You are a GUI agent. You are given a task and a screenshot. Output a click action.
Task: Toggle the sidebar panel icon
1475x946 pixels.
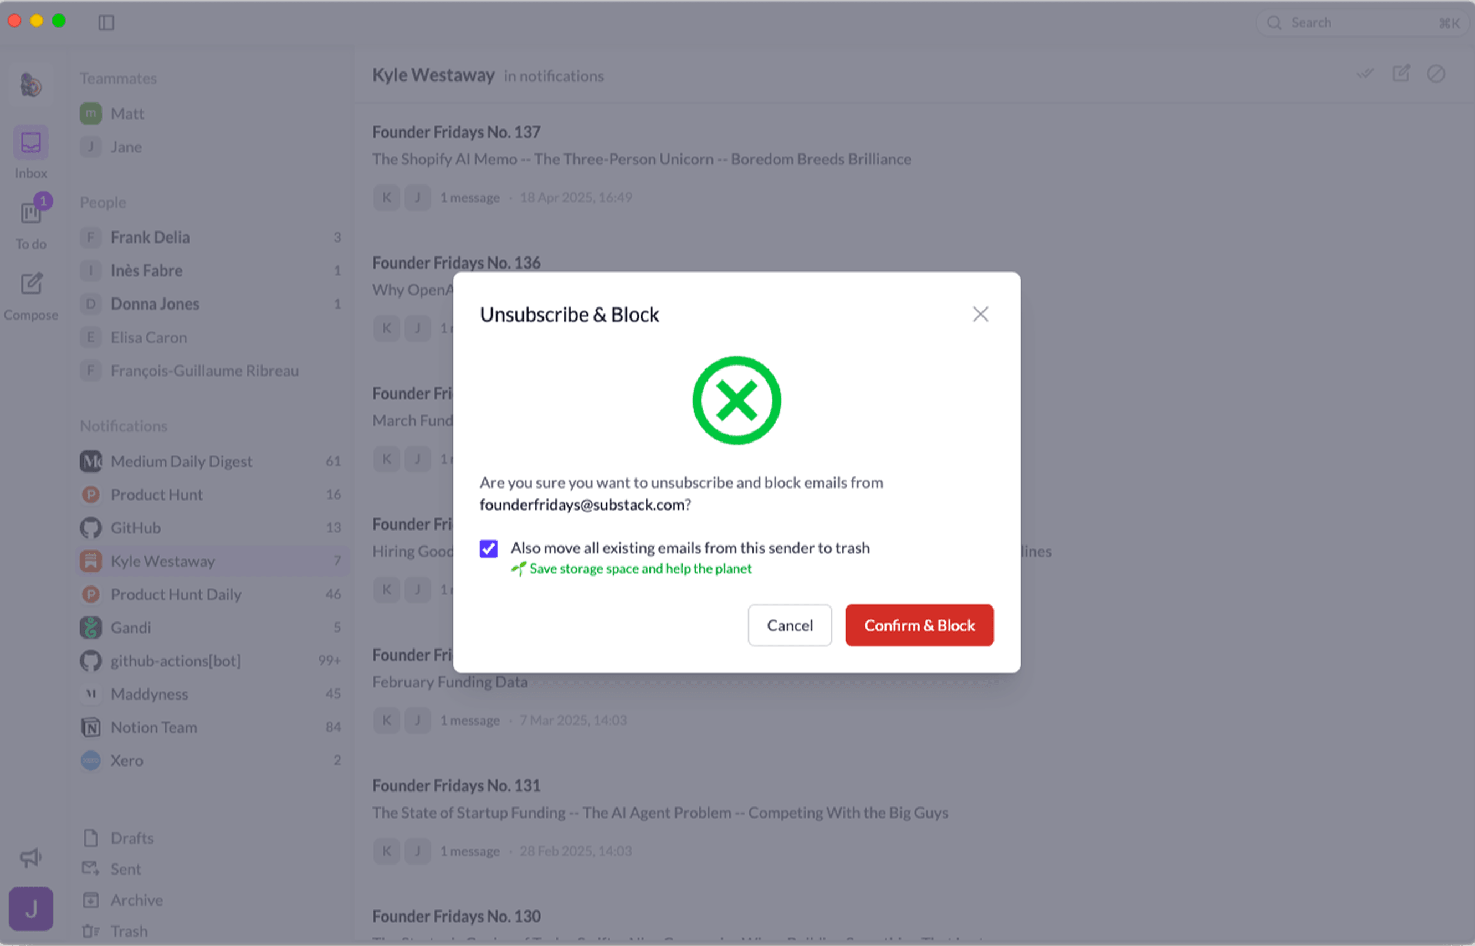click(106, 23)
